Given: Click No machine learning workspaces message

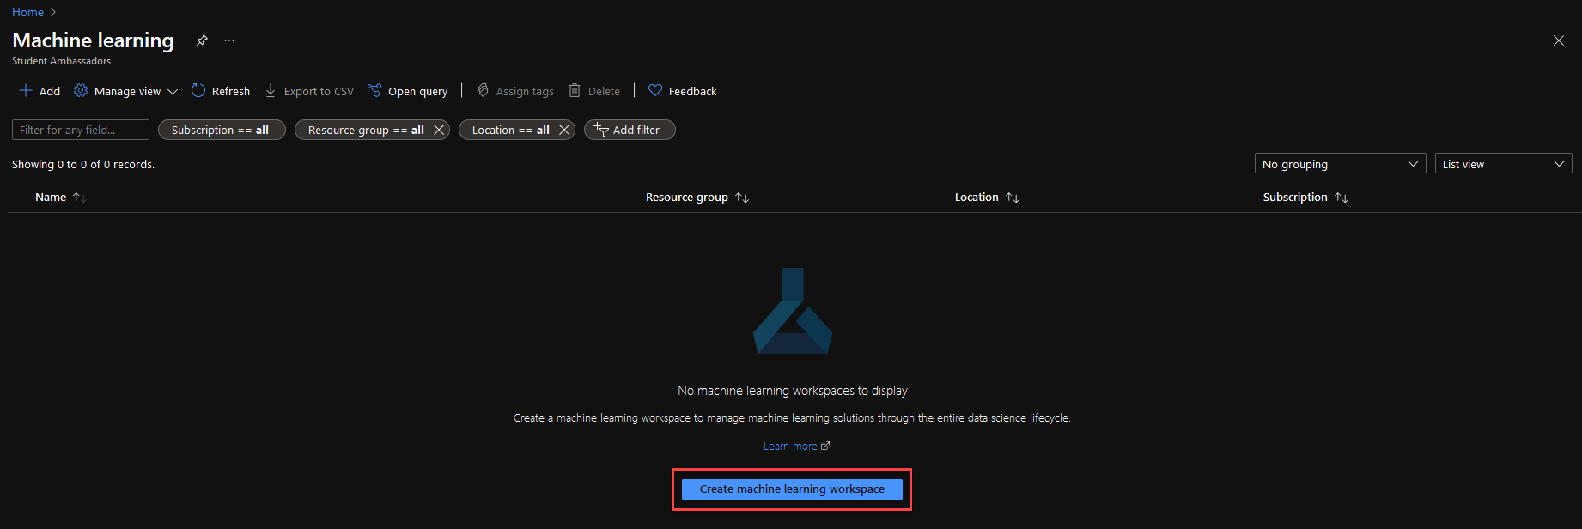Looking at the screenshot, I should pos(792,391).
